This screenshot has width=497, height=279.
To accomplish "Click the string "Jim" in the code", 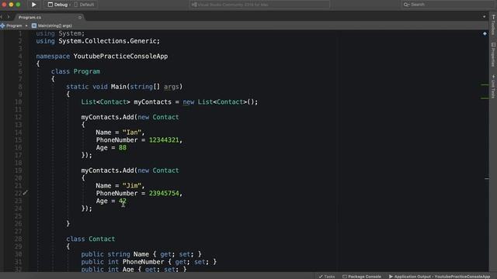I will 132,186.
